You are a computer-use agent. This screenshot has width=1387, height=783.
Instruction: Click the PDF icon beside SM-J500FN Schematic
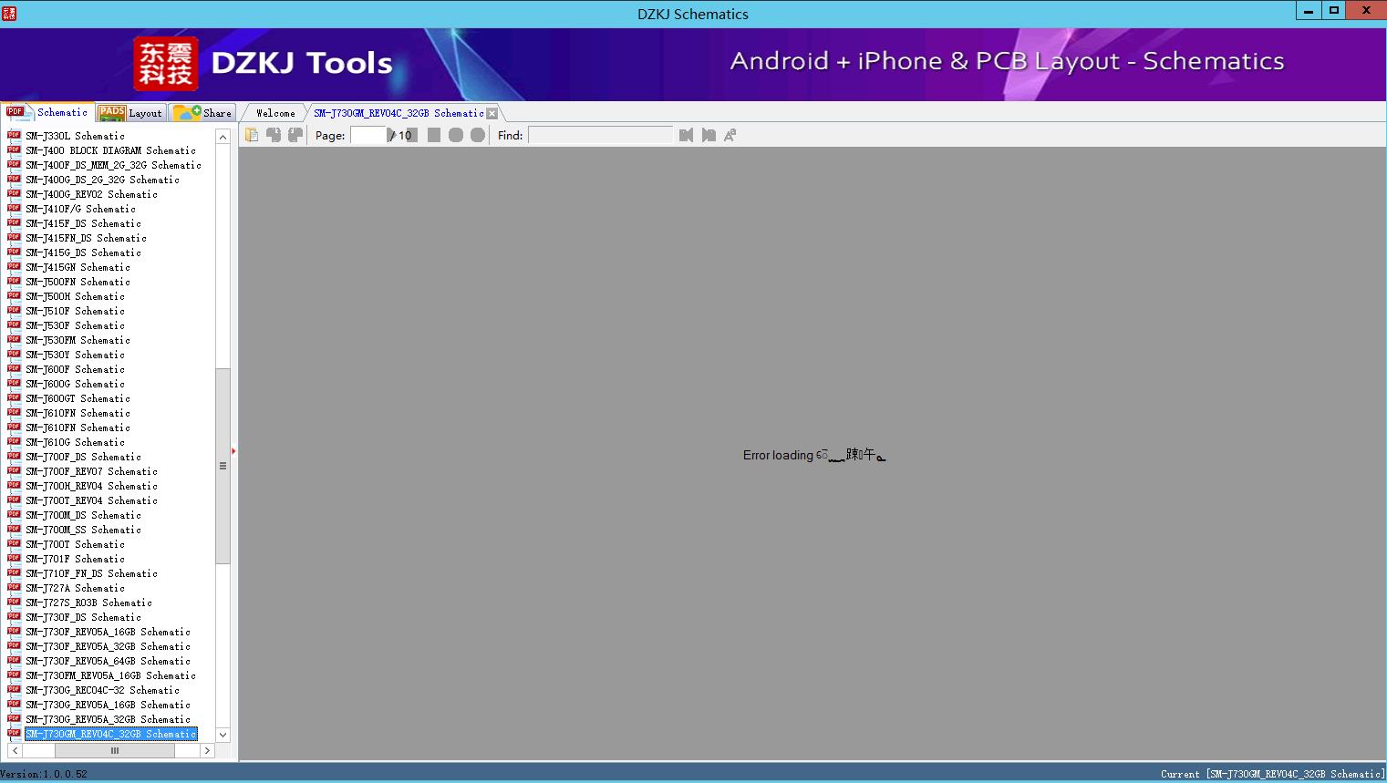(14, 281)
